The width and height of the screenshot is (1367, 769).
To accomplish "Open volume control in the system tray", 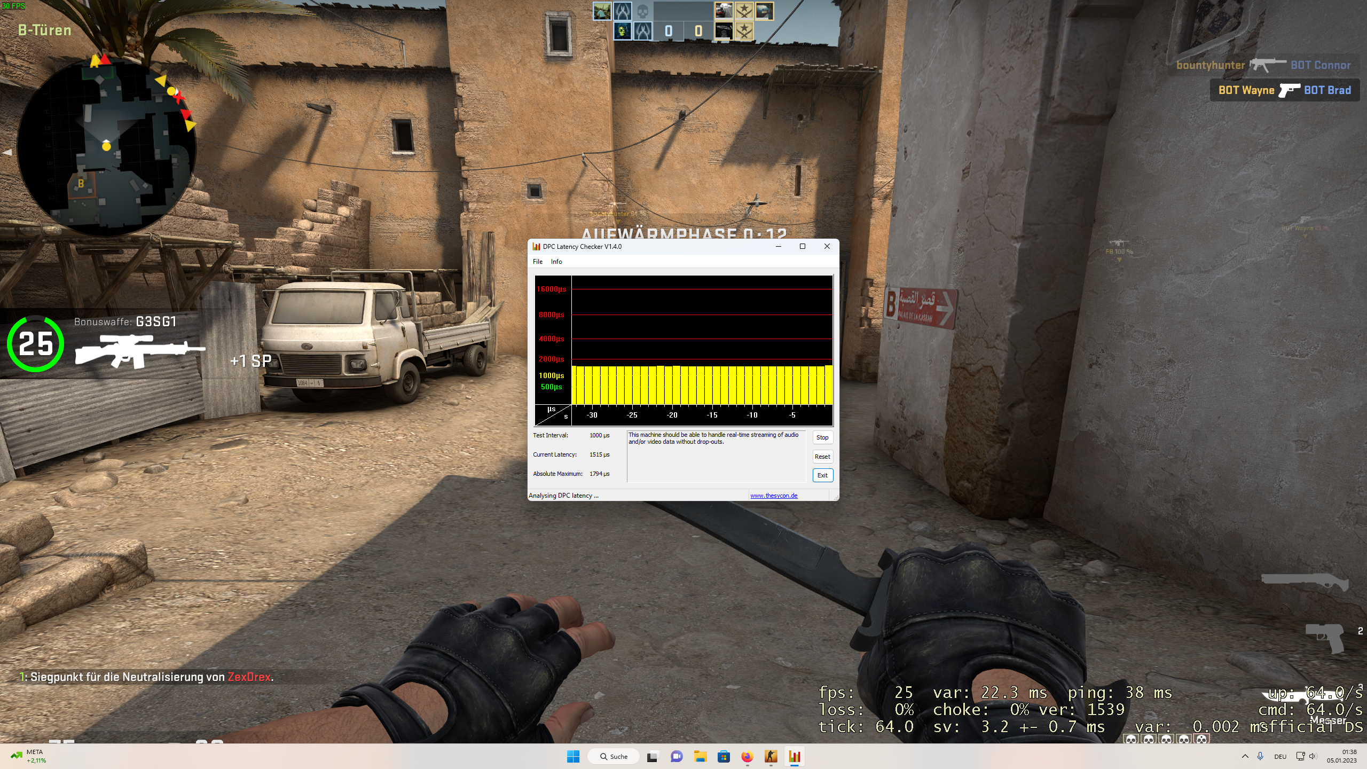I will [1313, 756].
